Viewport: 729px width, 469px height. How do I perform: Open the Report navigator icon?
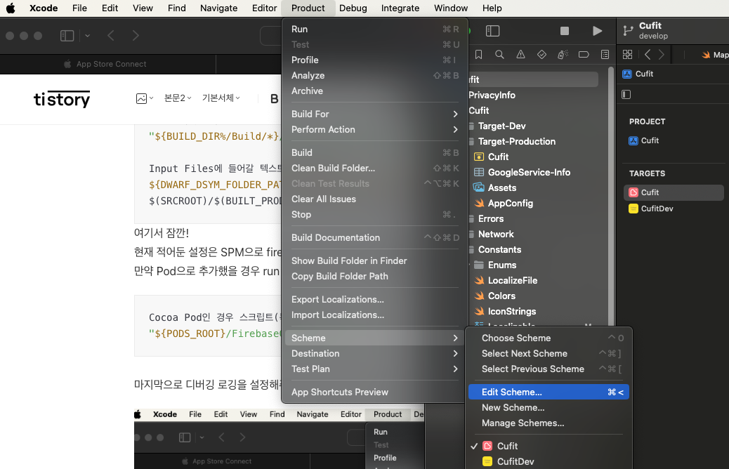point(605,54)
